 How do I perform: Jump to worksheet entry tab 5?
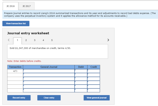pos(52,40)
